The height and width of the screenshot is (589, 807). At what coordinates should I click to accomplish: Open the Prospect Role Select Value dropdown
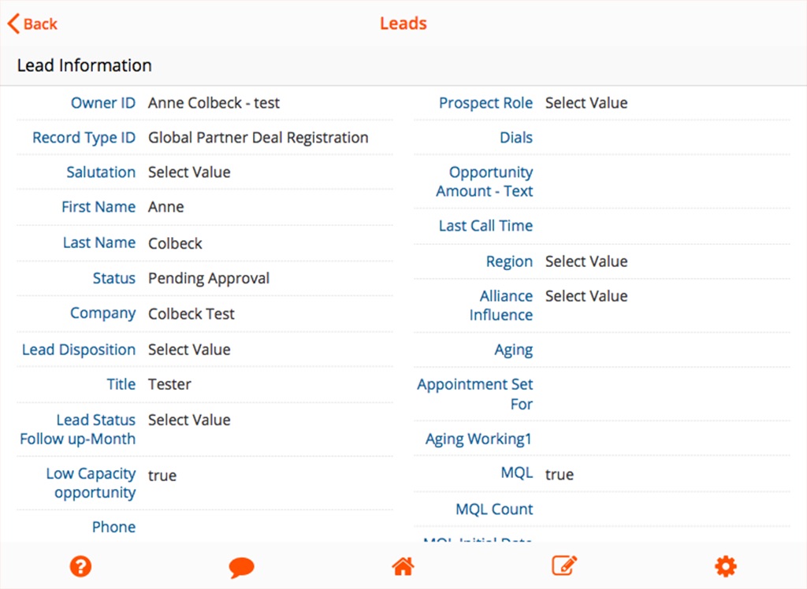tap(586, 103)
